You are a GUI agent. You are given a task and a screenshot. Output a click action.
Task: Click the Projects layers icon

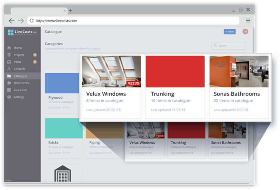9,55
